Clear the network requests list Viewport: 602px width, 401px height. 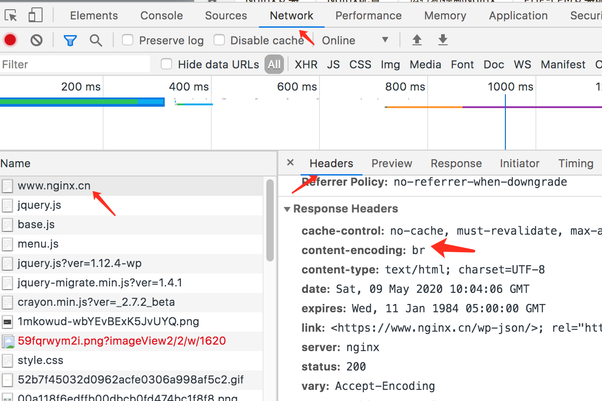(36, 40)
